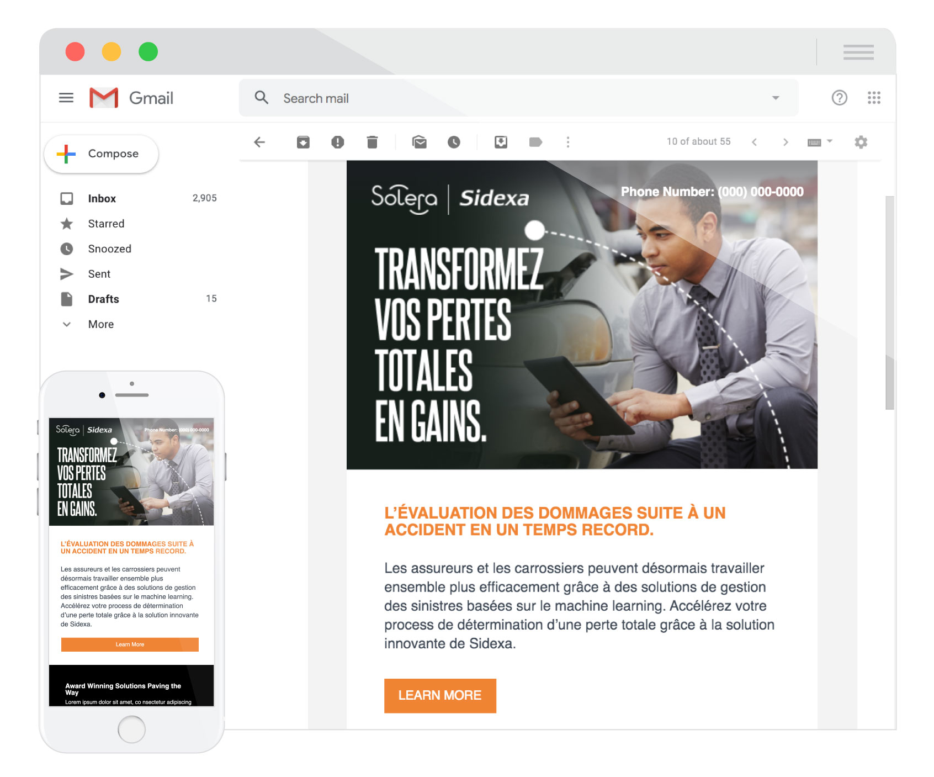The image size is (934, 777).
Task: Open the input tools keyboard dropdown
Action: [x=819, y=142]
